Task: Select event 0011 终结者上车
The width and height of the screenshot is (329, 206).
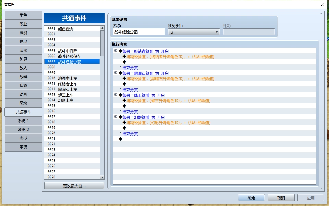Action: tap(72, 84)
